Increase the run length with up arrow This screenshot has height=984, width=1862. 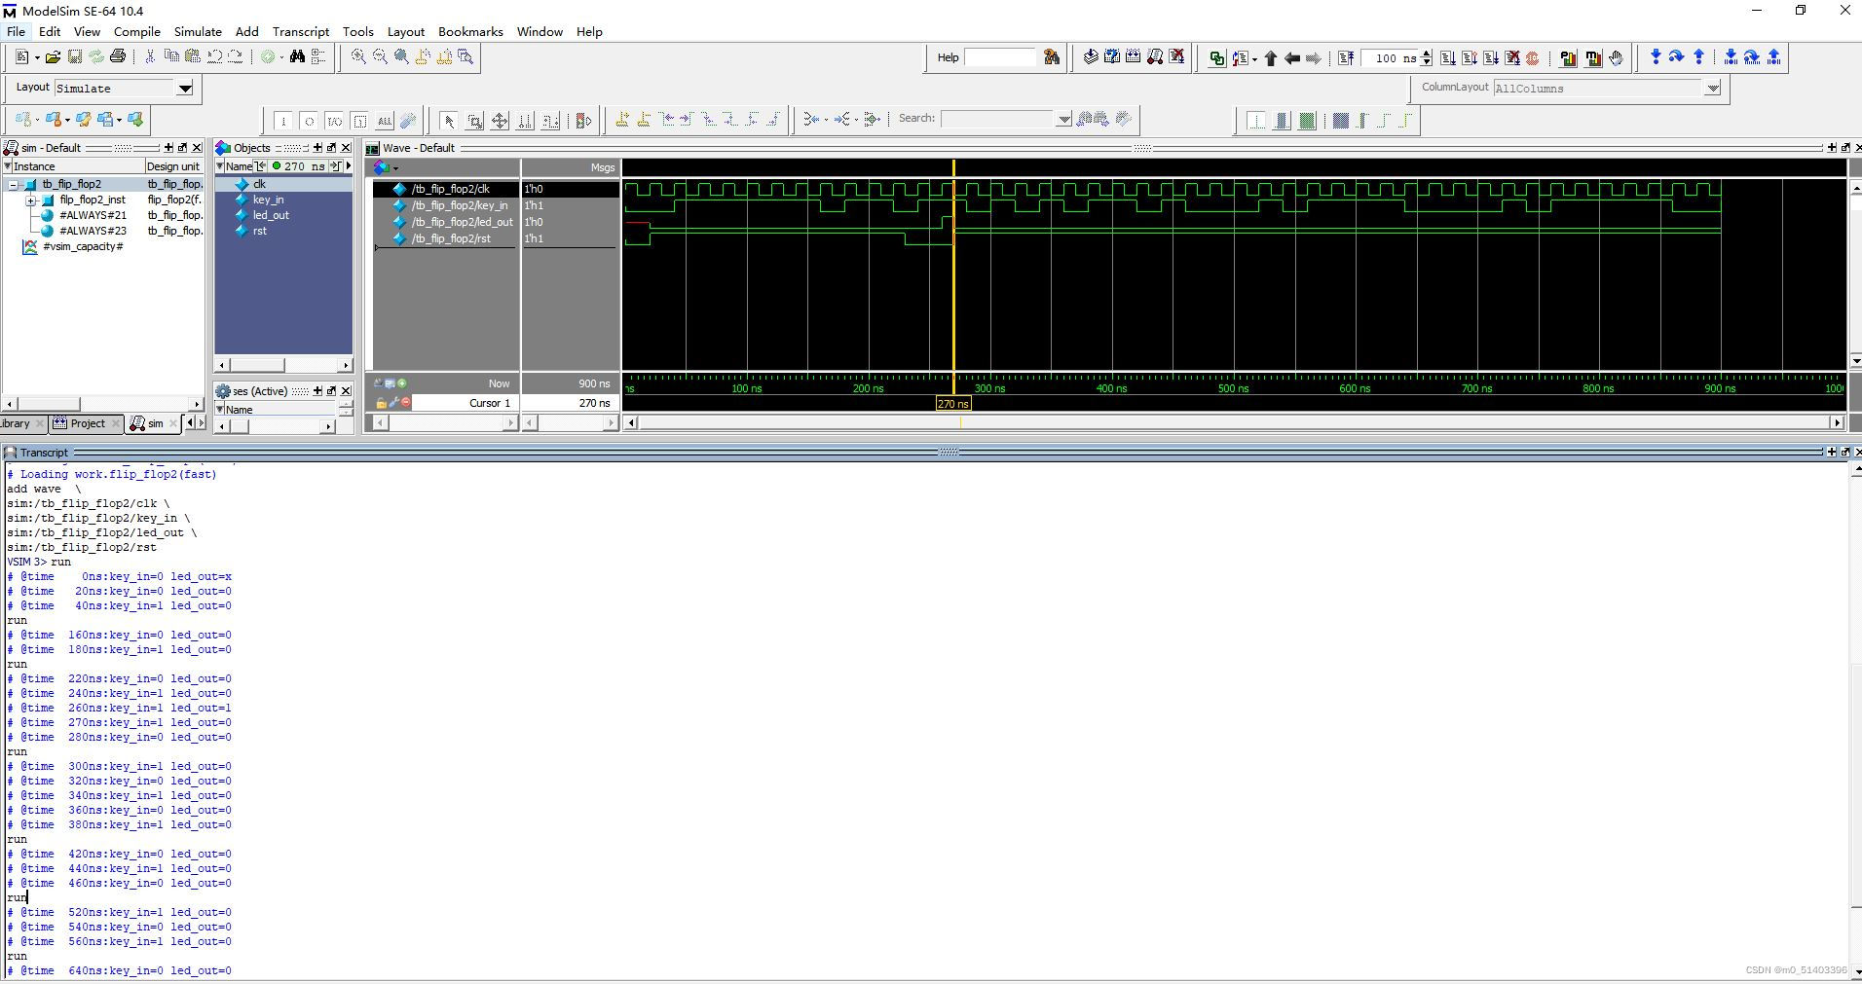1427,54
